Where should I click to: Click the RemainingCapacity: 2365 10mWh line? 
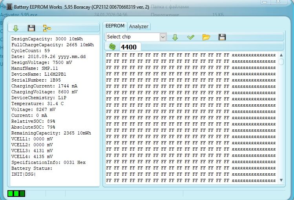point(51,133)
